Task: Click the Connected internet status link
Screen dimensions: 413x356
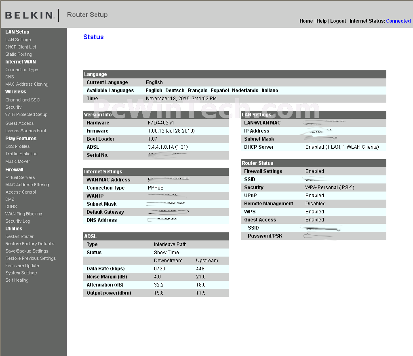Action: 398,21
